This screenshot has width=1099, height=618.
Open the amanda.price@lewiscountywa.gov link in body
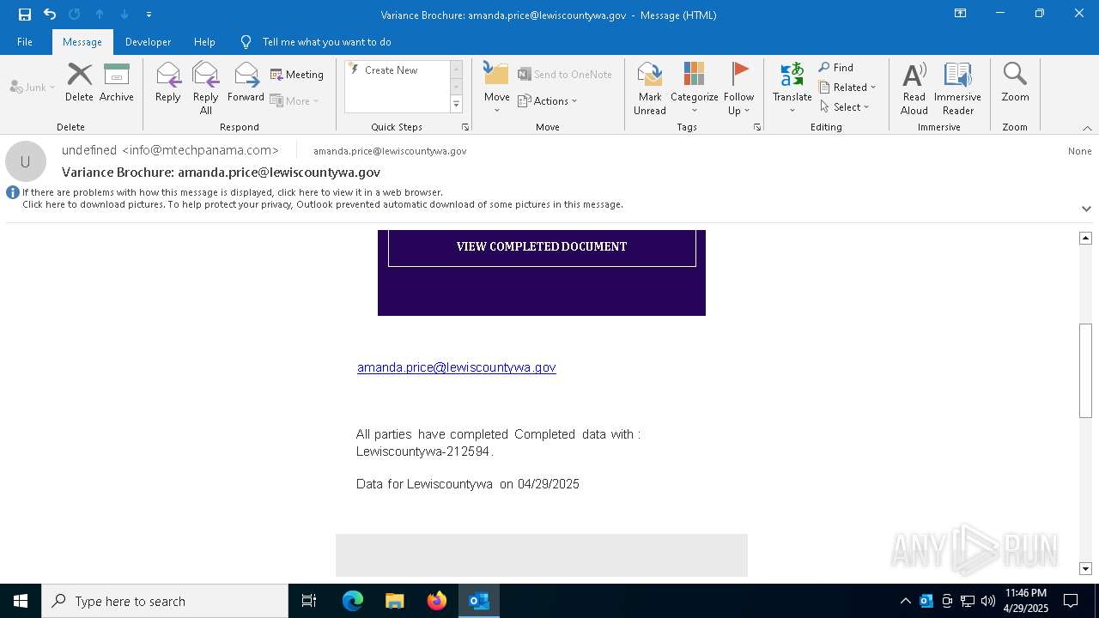(457, 367)
